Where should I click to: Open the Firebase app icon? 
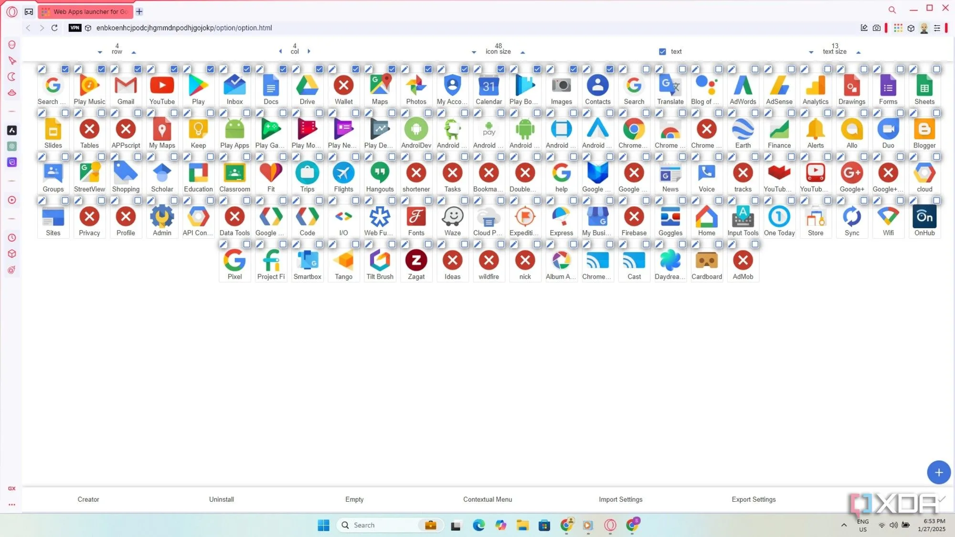[634, 217]
